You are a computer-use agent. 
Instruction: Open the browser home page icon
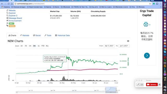click(12, 4)
